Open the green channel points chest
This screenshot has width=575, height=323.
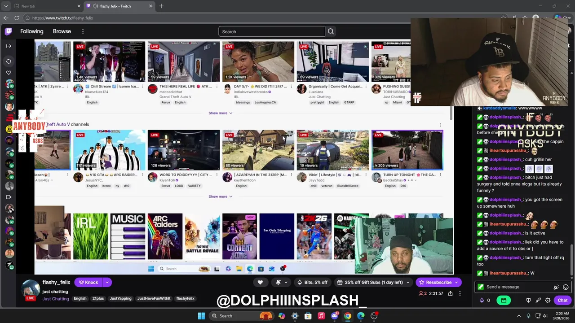click(504, 300)
